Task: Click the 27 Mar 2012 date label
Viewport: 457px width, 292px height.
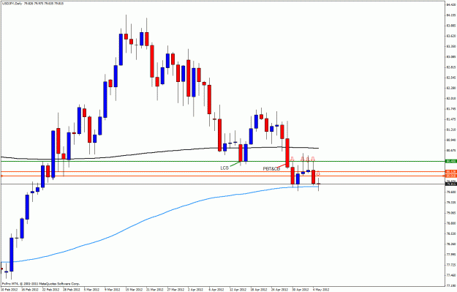Action: click(x=175, y=290)
